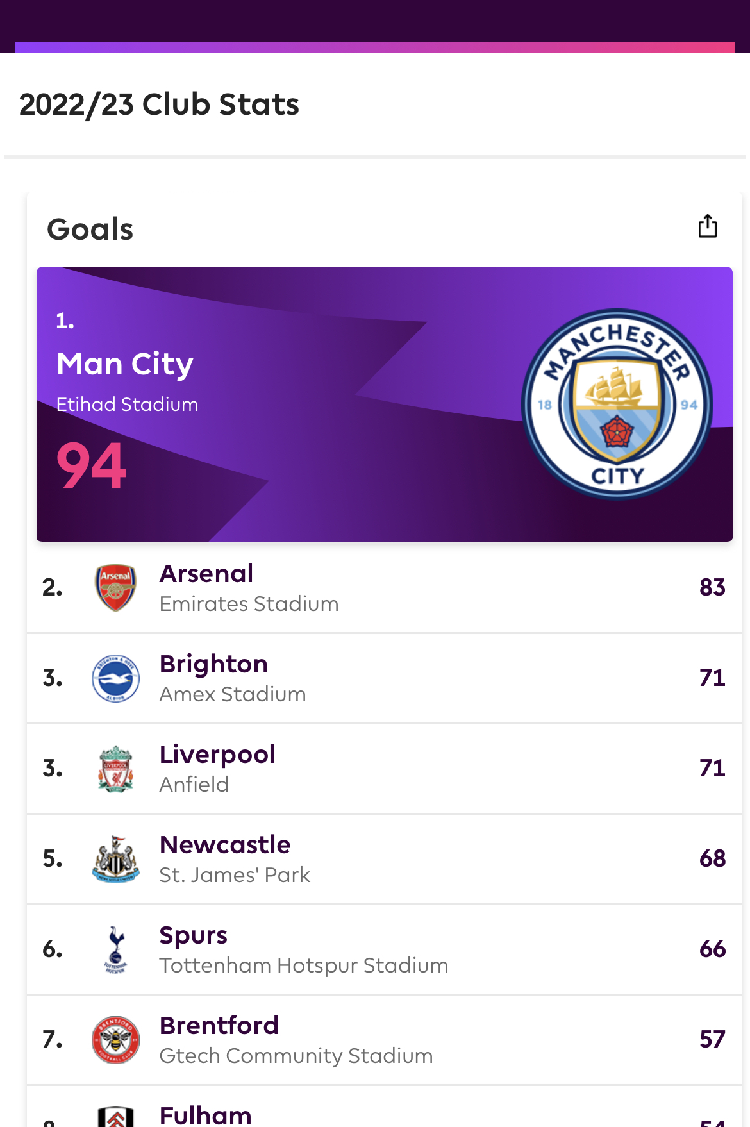Choose Brentford in the goals list
Image resolution: width=750 pixels, height=1127 pixels.
(219, 1026)
